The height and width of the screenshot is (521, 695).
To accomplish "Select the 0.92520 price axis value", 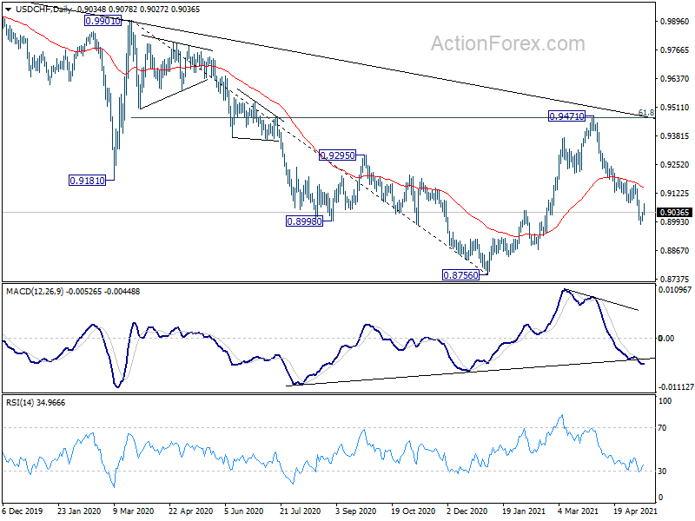I will pyautogui.click(x=675, y=164).
